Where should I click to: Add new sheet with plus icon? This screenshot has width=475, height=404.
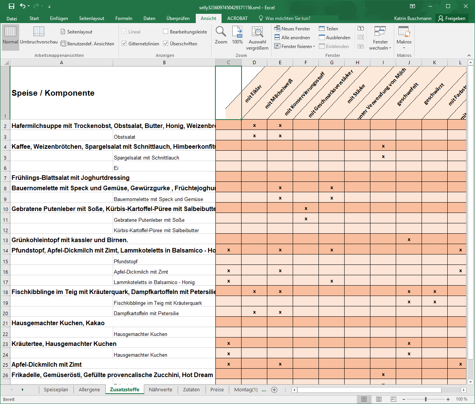click(x=274, y=389)
